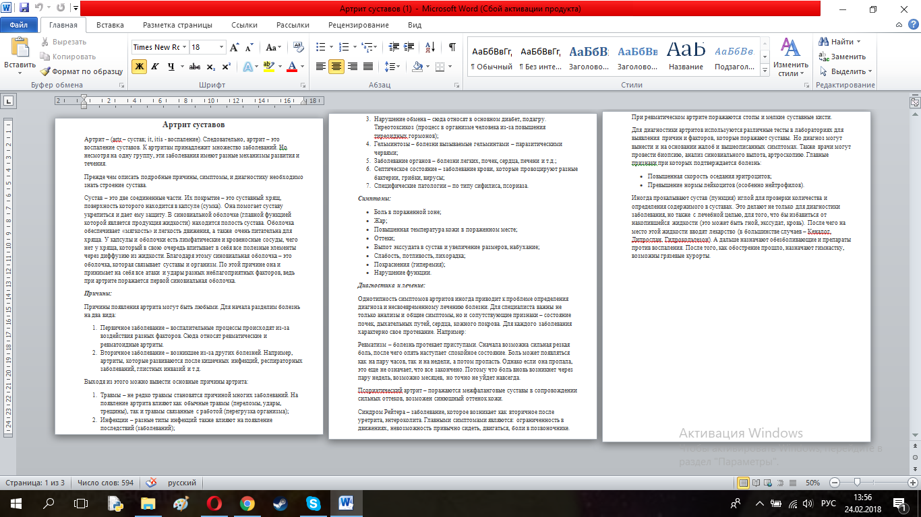This screenshot has height=517, width=921.
Task: Open Google Chrome from the taskbar
Action: pos(247,503)
